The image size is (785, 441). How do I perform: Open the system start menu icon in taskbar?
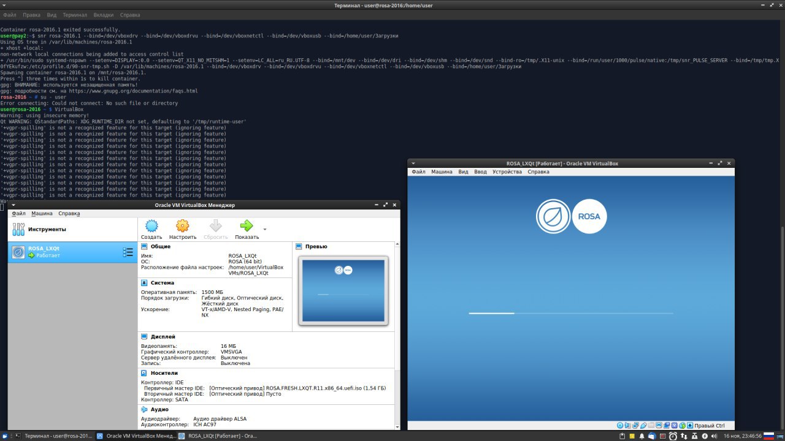pos(4,436)
